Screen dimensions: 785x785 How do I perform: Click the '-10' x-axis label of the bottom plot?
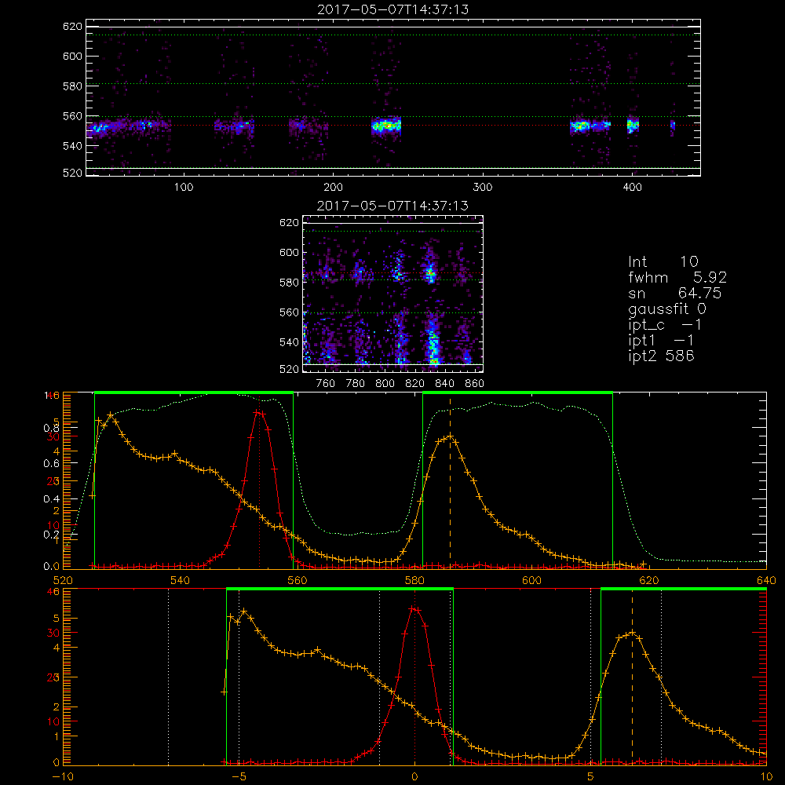pyautogui.click(x=63, y=777)
